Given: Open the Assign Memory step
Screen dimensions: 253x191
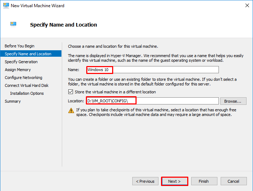Looking at the screenshot, I should click(18, 70).
